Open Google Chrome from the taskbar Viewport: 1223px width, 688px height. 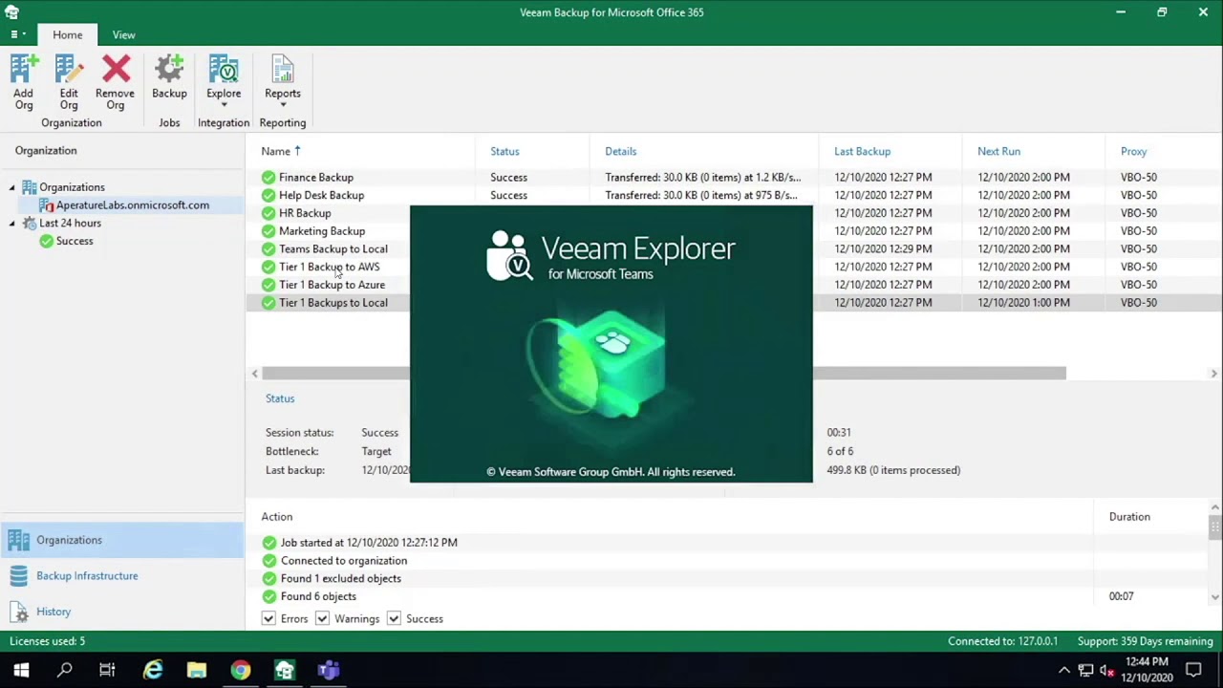coord(241,671)
